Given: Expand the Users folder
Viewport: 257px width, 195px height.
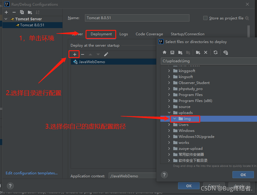Looking at the screenshot, I should coord(169,125).
